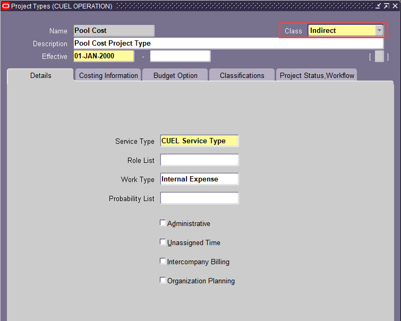
Task: Open the Project Status, Workflow tab
Action: 317,75
